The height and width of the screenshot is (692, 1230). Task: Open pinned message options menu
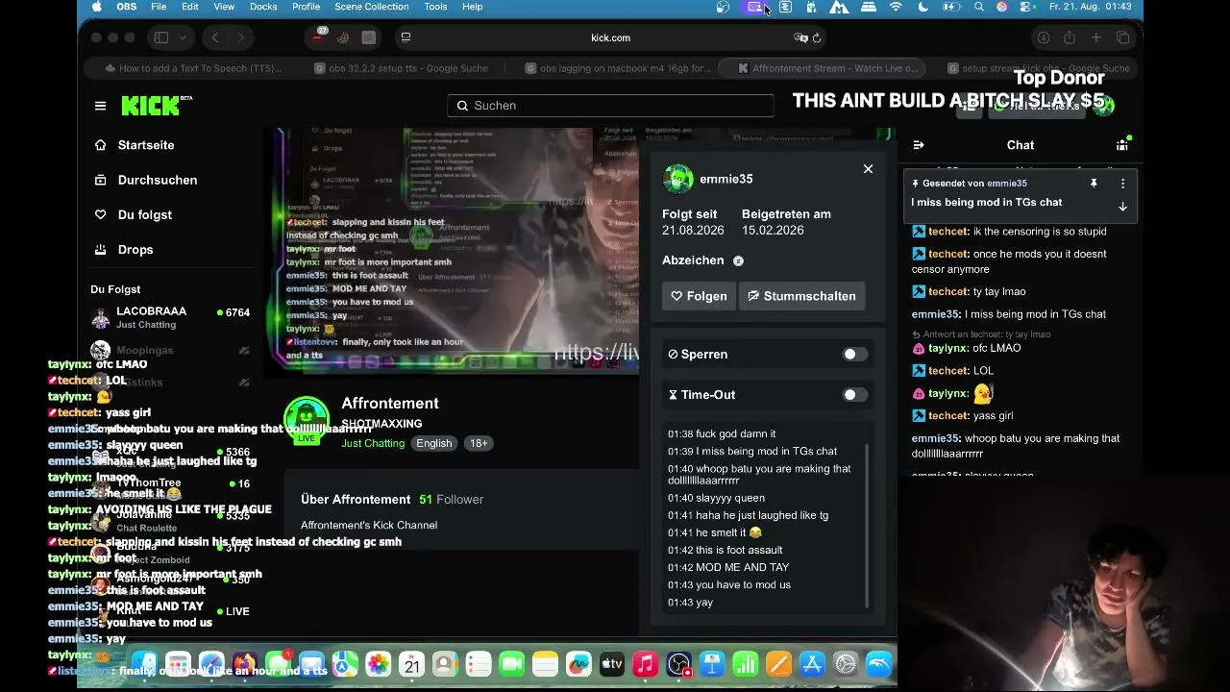point(1122,184)
